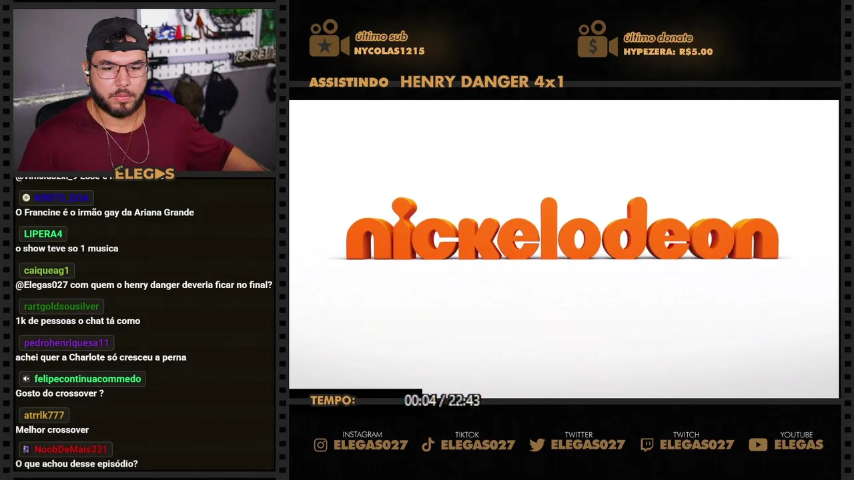Click the ELEGAS027 Twitch handle

[x=697, y=445]
